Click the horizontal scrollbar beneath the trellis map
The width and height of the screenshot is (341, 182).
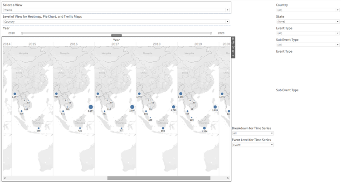tap(159, 178)
